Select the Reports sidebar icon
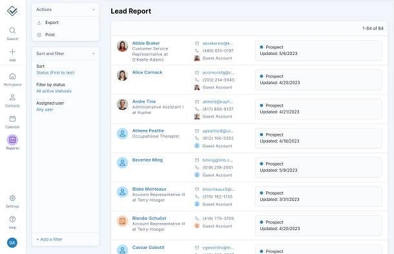This screenshot has height=254, width=394. (12, 140)
